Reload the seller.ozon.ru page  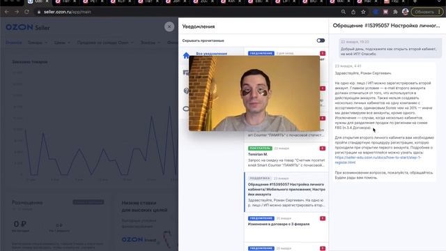point(26,12)
